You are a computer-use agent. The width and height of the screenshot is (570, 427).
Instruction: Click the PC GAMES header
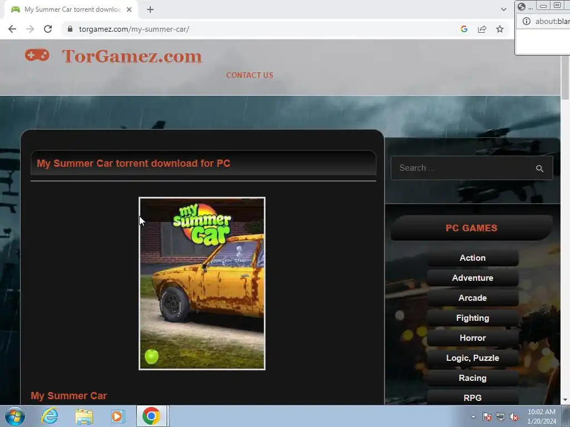471,228
